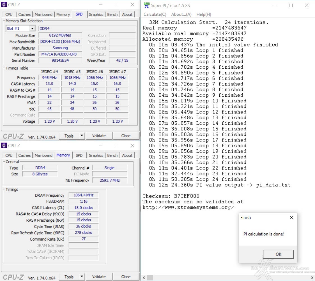
Task: Select the Memory tab in the bottom CPU-Z window
Action: [63, 155]
